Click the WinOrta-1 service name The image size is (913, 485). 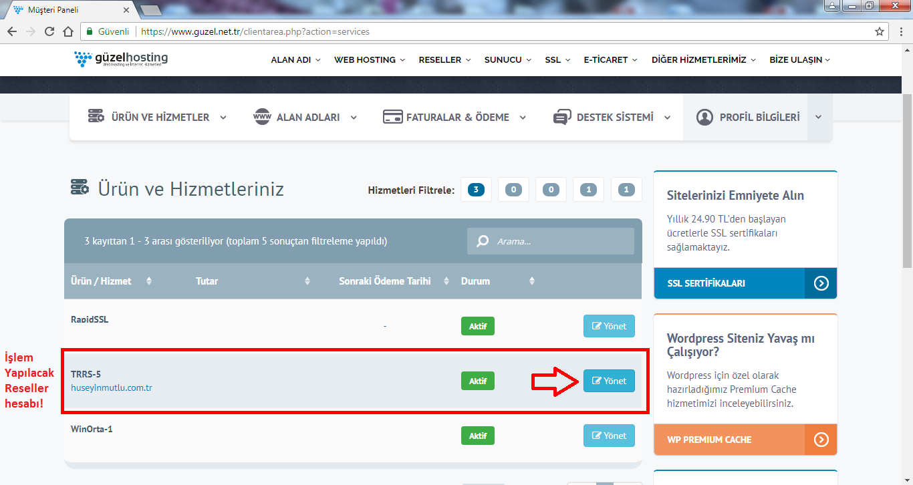pos(92,429)
